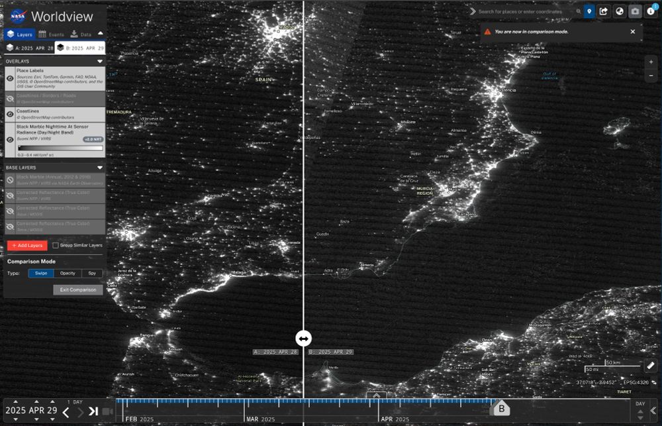
Task: Click the Exit Comparison button
Action: pyautogui.click(x=78, y=290)
